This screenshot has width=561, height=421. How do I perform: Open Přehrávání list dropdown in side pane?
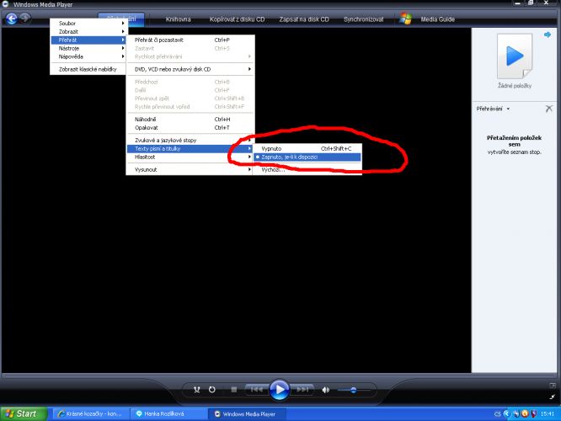click(493, 109)
